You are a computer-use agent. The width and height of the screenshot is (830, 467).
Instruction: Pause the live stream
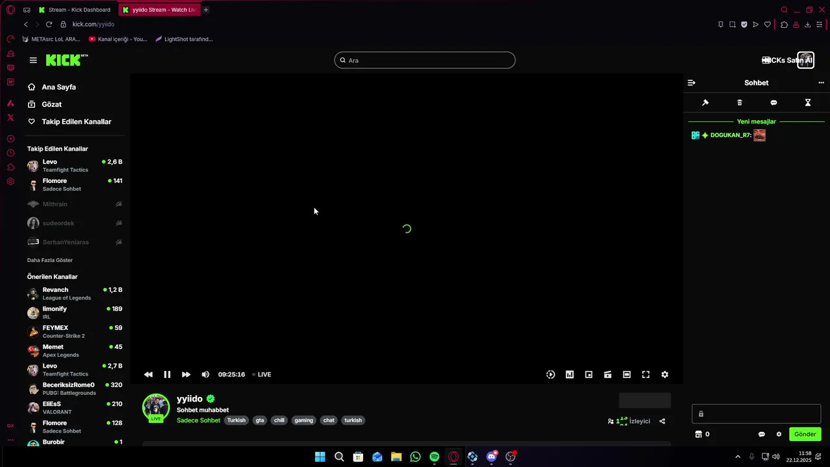coord(167,374)
